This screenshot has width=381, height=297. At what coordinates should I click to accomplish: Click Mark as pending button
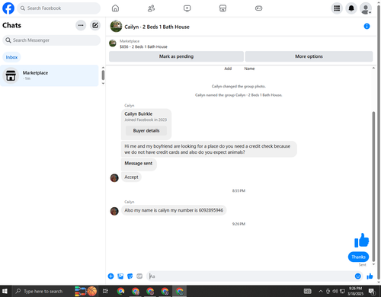click(176, 56)
